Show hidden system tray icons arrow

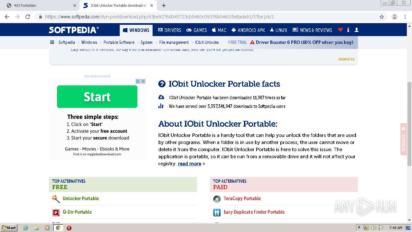(x=359, y=228)
